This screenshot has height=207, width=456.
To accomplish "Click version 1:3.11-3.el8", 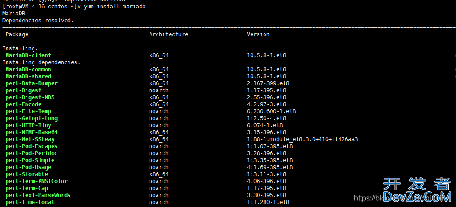I will coord(267,174).
